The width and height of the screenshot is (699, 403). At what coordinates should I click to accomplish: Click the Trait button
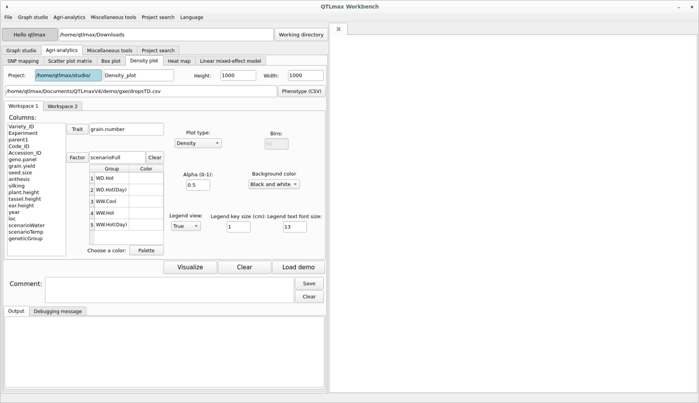[77, 129]
